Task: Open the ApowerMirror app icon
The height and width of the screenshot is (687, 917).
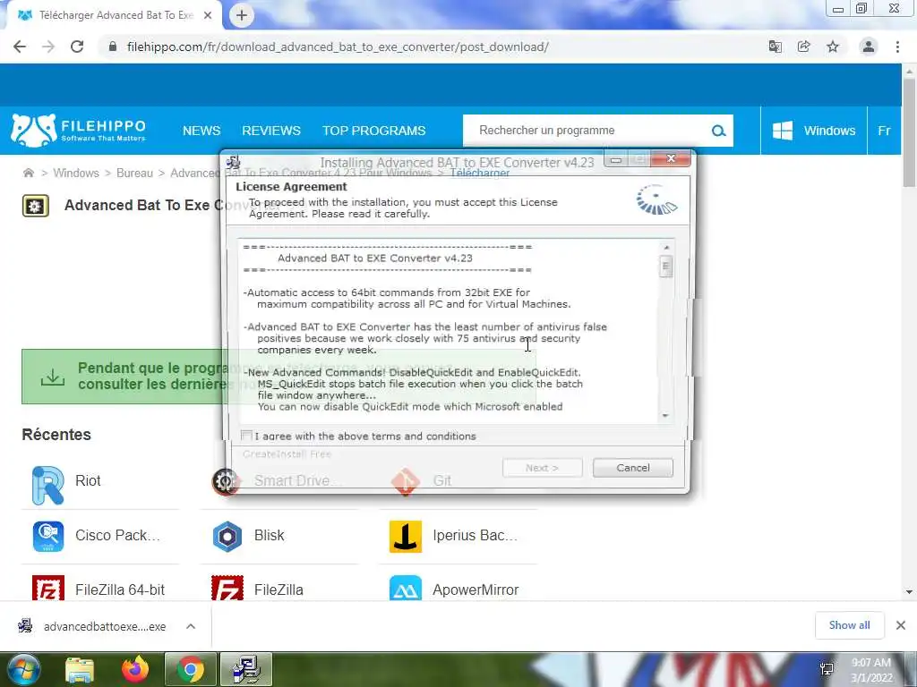Action: (406, 589)
